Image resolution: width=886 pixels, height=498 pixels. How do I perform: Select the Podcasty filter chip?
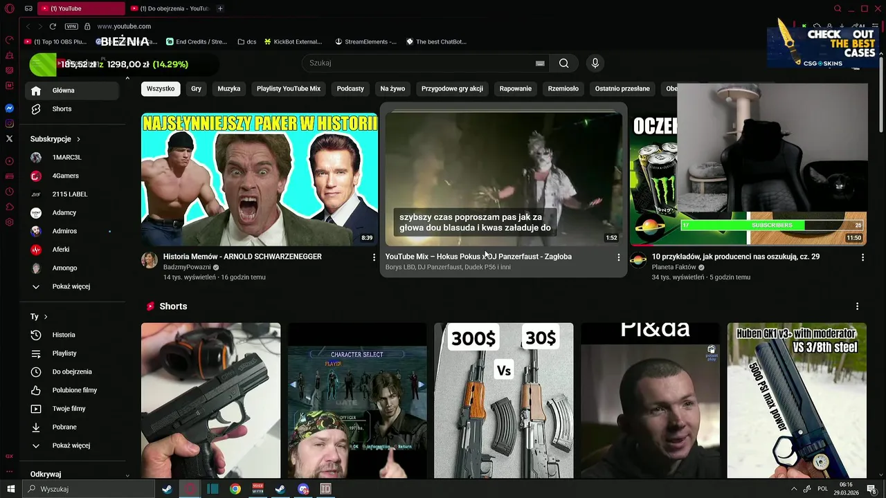[350, 89]
